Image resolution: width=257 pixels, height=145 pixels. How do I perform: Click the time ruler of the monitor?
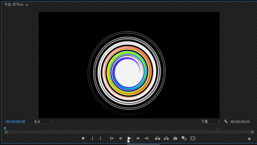pyautogui.click(x=129, y=128)
